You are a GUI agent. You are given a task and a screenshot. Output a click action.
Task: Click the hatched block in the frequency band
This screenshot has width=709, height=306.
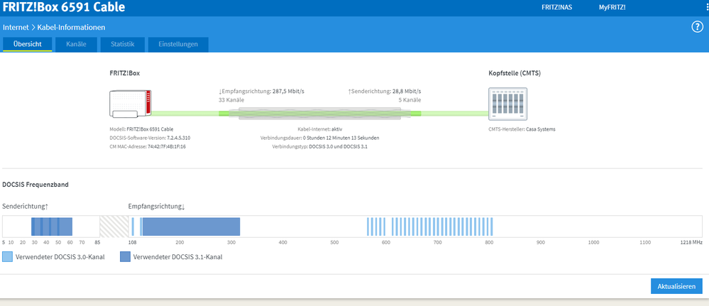[x=110, y=226]
